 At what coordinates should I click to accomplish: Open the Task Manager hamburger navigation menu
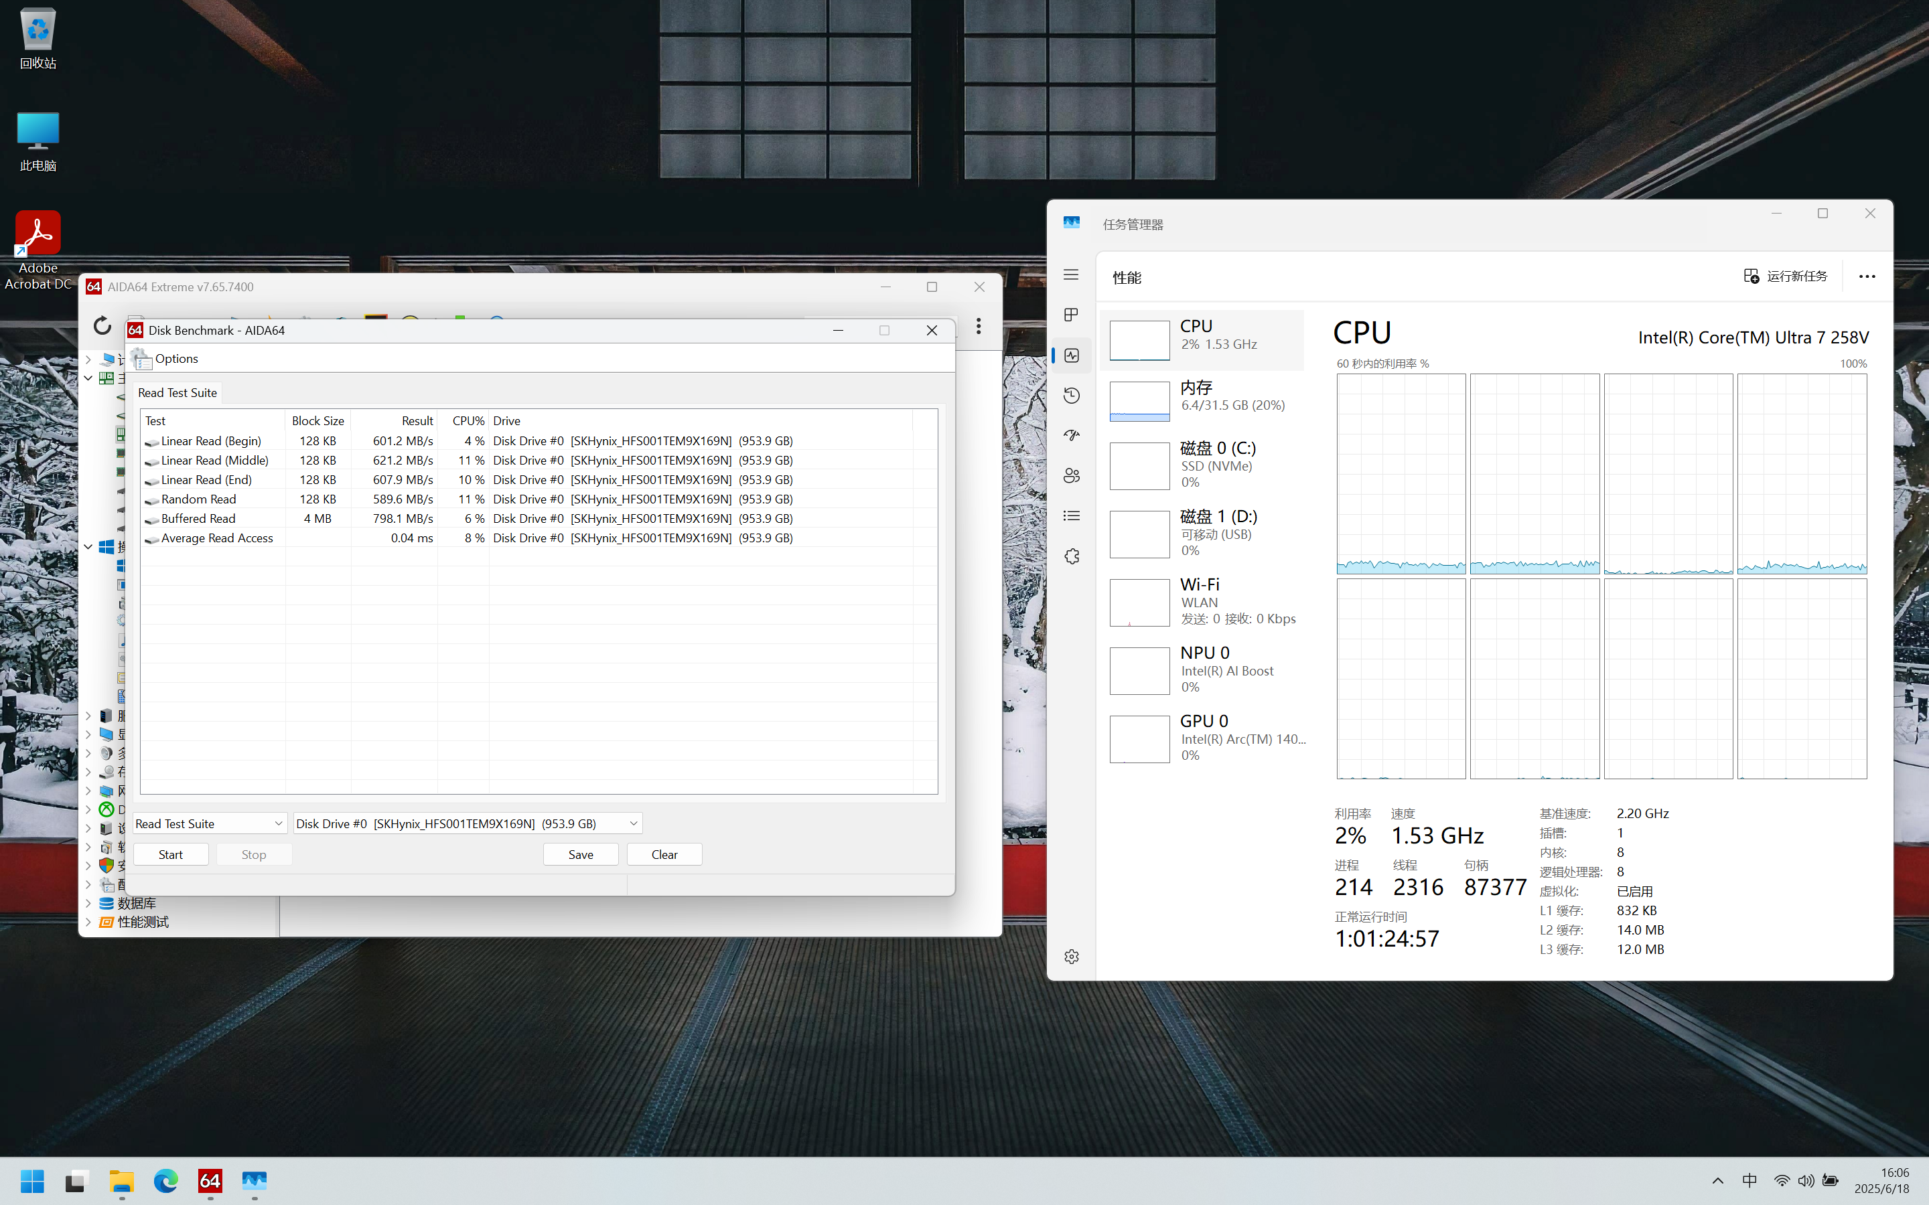(1070, 275)
